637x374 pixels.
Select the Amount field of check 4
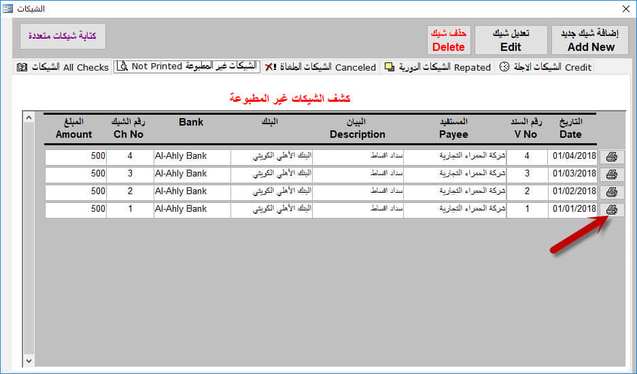click(x=75, y=157)
